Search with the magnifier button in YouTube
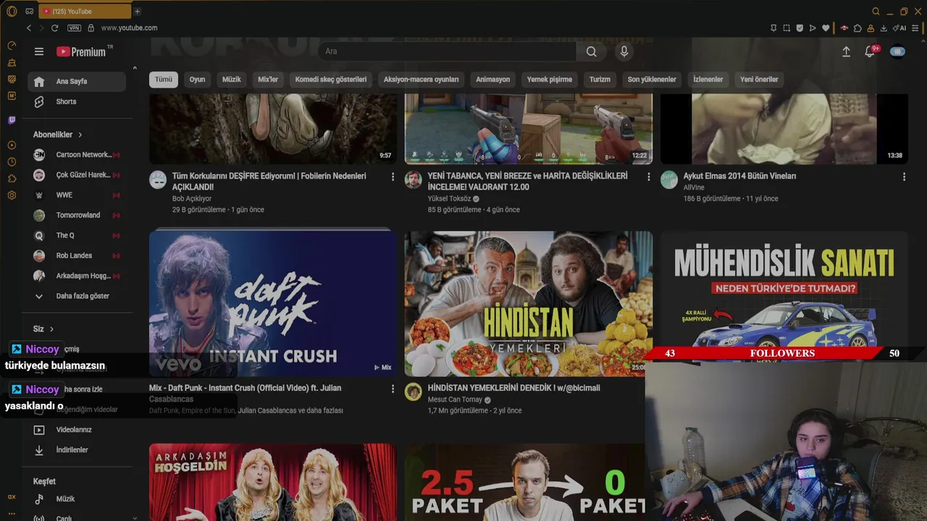Viewport: 927px width, 521px height. coord(592,51)
